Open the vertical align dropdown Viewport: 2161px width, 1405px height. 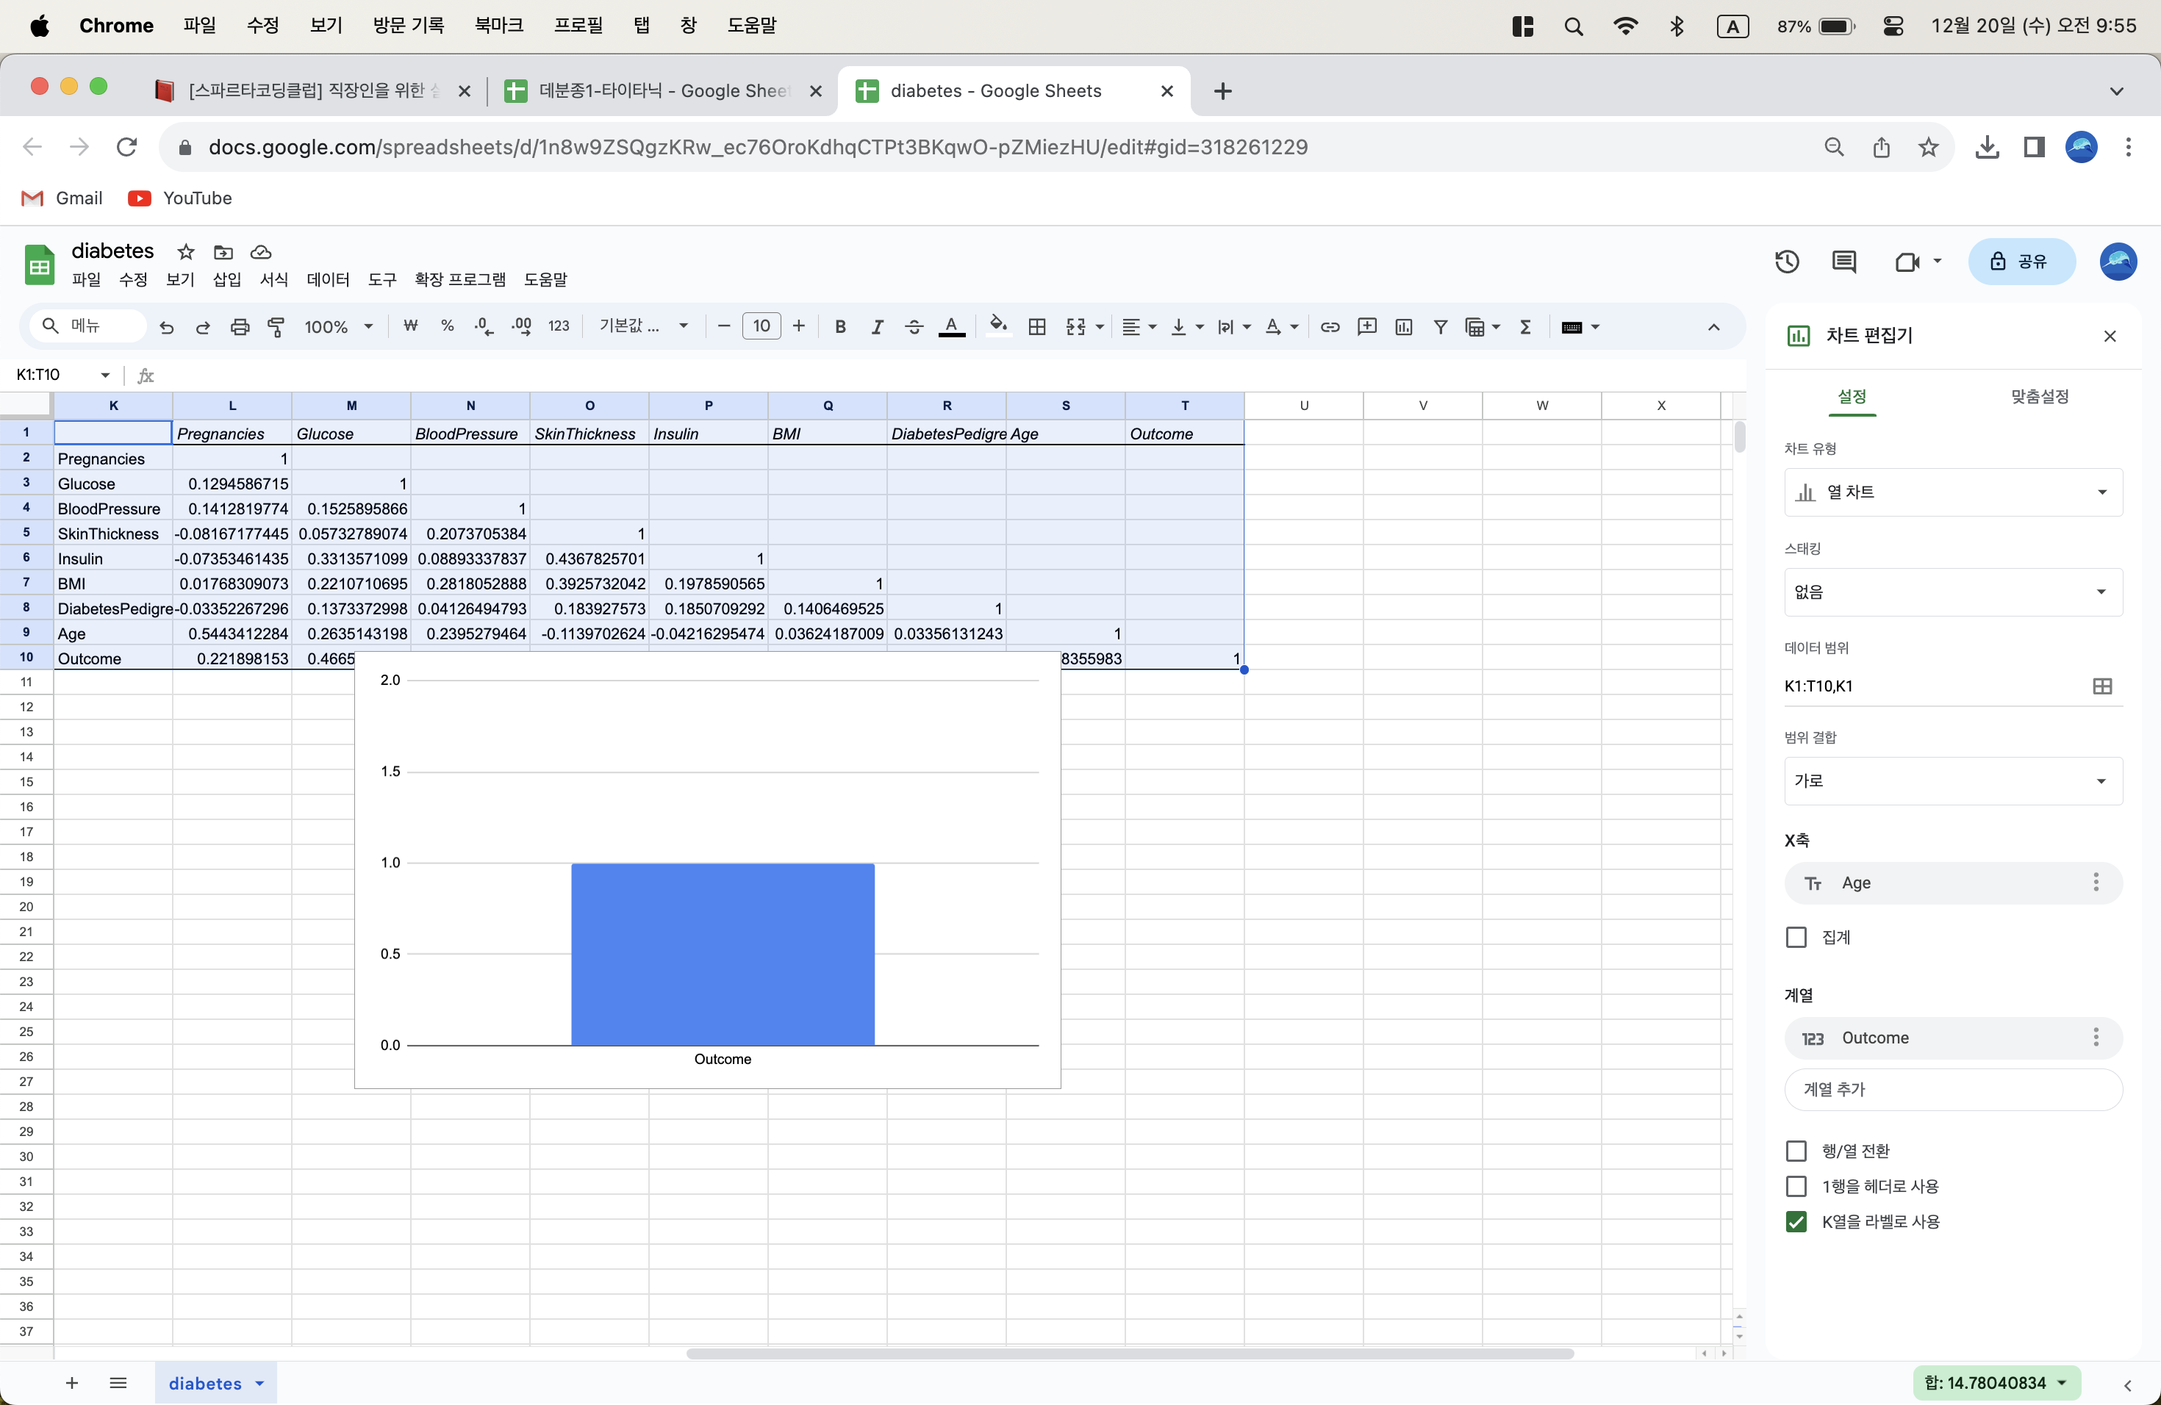point(1187,327)
